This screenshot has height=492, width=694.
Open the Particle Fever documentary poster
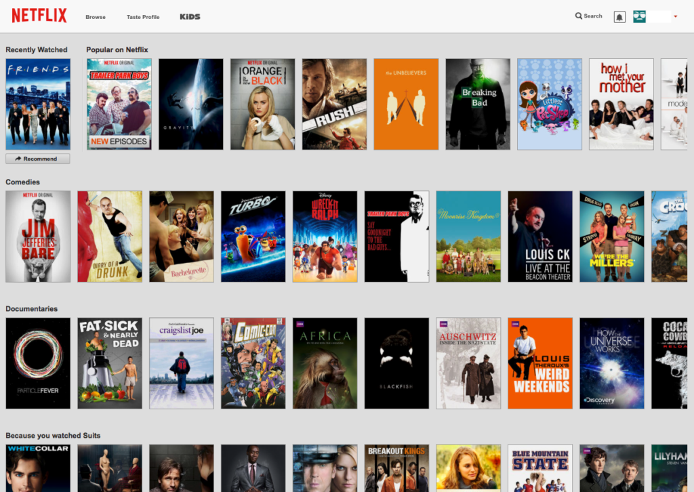point(38,363)
